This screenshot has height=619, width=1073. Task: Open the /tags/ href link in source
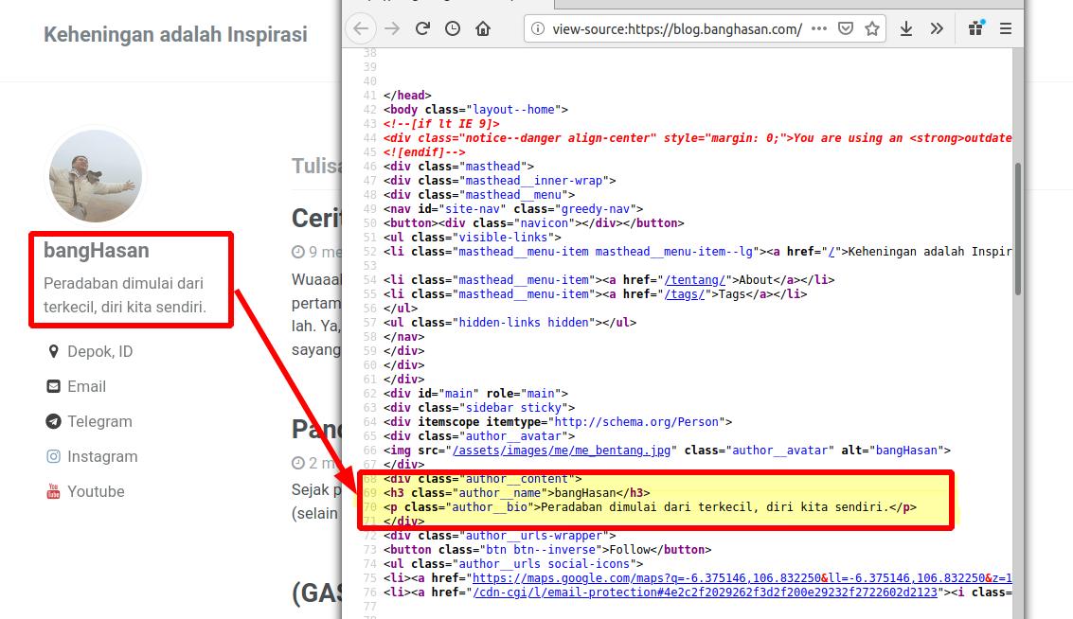[686, 294]
